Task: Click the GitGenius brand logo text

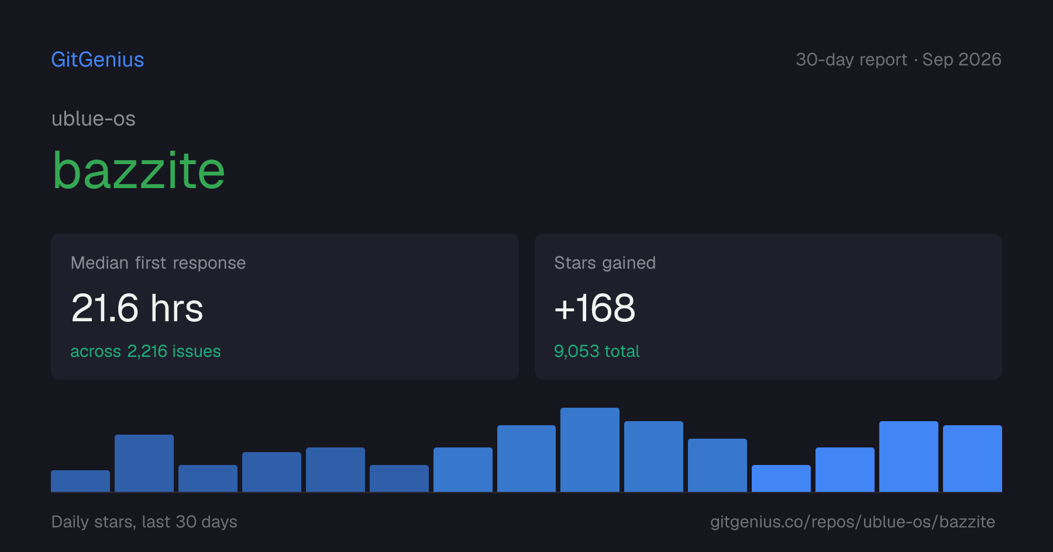Action: pos(98,60)
